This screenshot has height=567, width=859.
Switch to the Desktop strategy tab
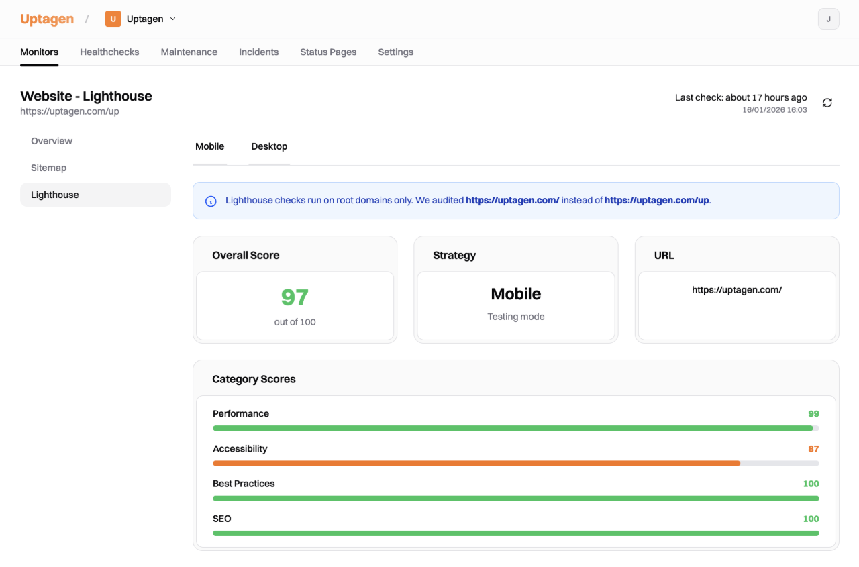268,146
